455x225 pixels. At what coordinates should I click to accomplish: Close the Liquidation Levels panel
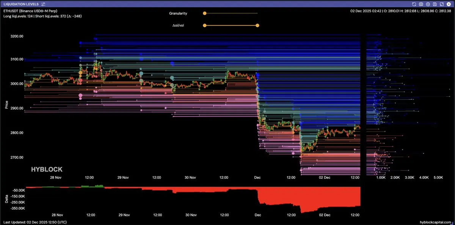pyautogui.click(x=448, y=4)
